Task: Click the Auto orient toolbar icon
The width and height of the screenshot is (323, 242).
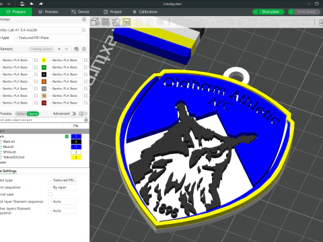Action: click(x=116, y=22)
